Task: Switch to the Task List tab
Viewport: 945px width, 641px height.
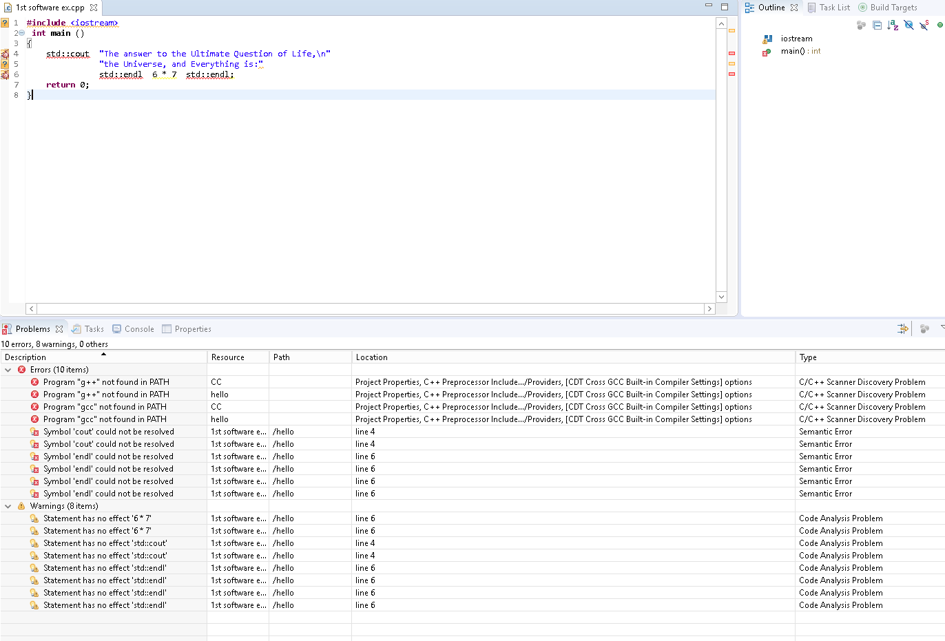Action: point(829,8)
